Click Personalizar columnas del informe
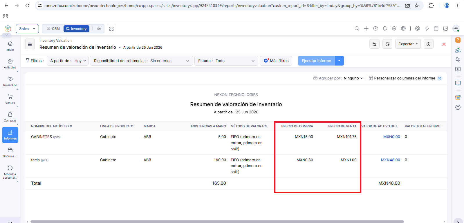Image resolution: width=464 pixels, height=223 pixels. pyautogui.click(x=405, y=78)
